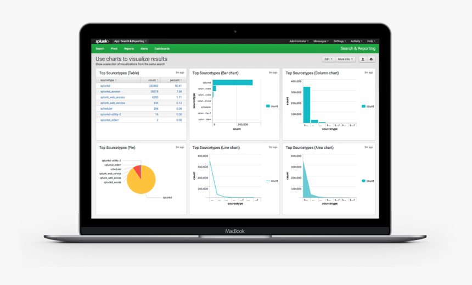Click the Top Sourcetypes (Area chart) title

[310, 148]
